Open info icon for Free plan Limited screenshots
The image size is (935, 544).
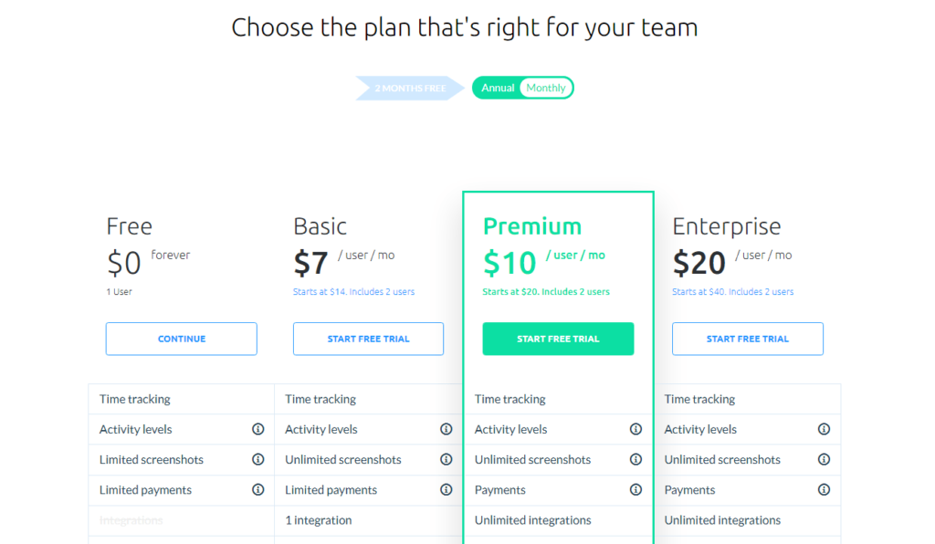(257, 459)
